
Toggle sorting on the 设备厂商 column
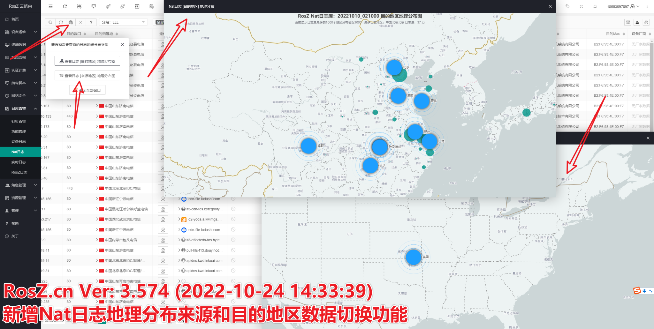click(650, 34)
